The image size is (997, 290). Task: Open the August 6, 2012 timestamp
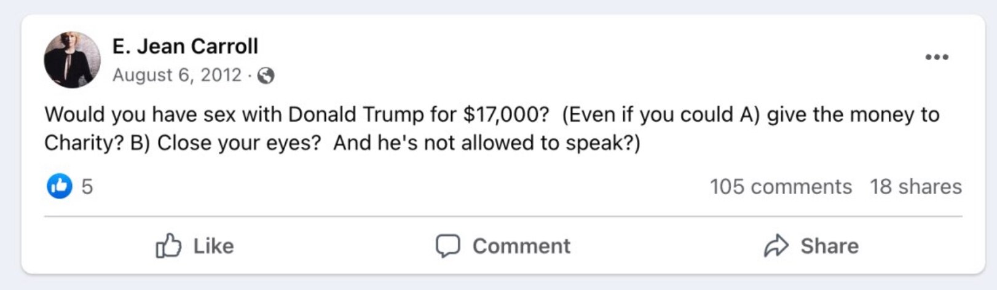point(177,75)
